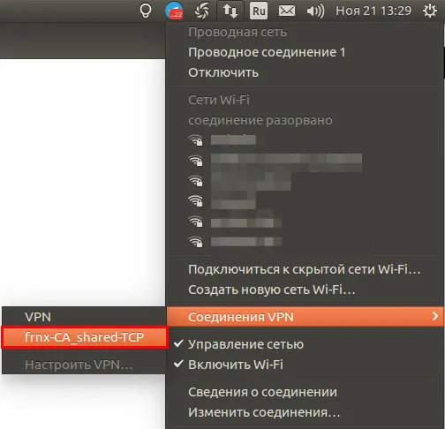Click the соединение разорвано status text
This screenshot has width=445, height=429.
[260, 120]
